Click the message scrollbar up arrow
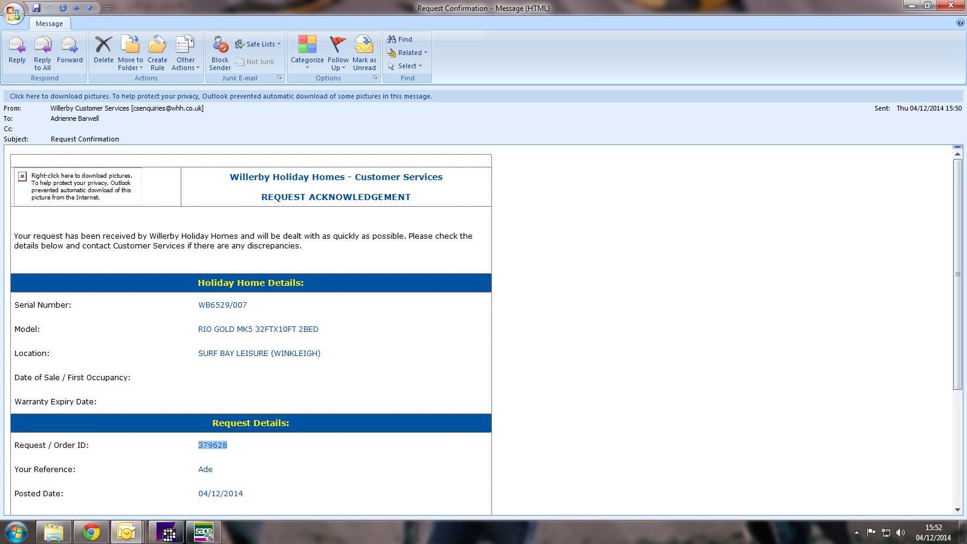The width and height of the screenshot is (967, 544). 957,154
